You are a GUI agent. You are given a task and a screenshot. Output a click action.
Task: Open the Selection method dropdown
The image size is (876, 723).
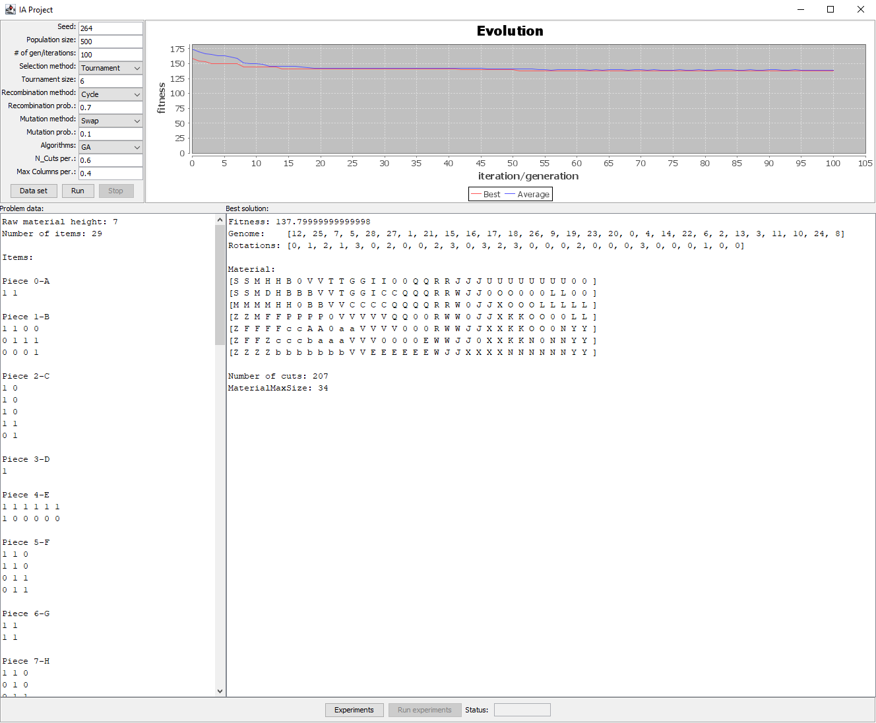point(111,67)
